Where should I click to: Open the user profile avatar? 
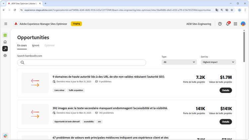[x=243, y=24]
